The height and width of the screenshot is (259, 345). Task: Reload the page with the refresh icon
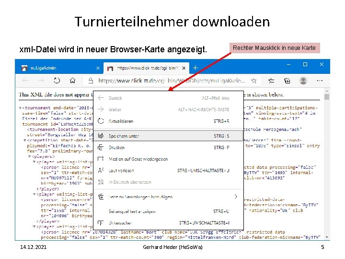pos(57,81)
